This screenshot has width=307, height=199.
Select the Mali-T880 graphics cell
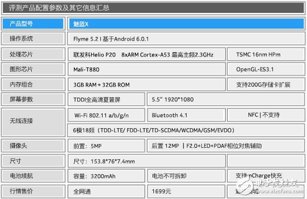coord(146,69)
